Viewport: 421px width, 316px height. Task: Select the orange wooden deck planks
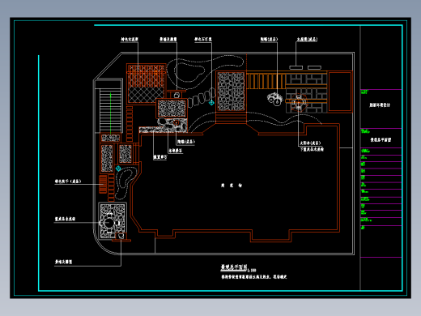(266, 81)
